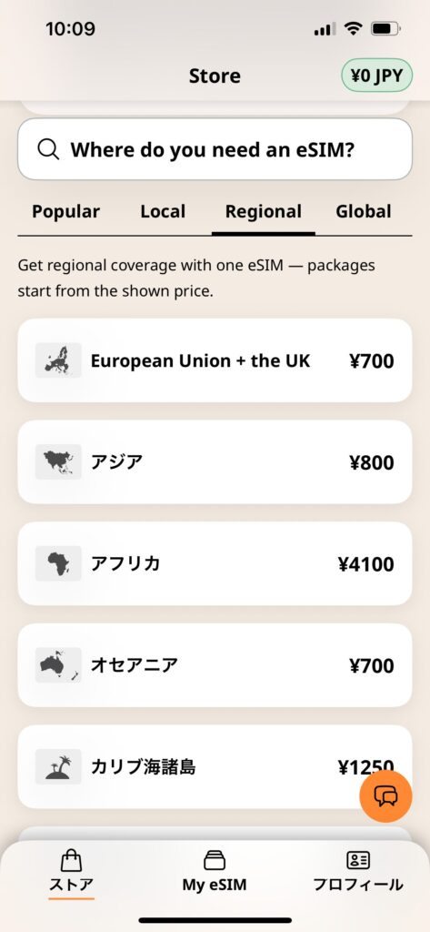
Task: Open the orange chat support bubble
Action: [385, 796]
